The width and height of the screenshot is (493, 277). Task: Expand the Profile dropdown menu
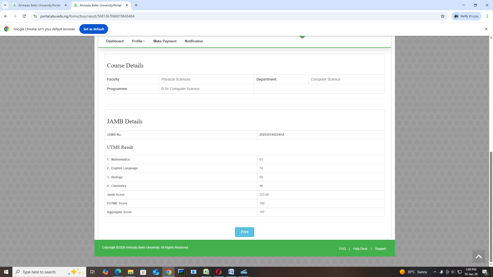click(138, 41)
